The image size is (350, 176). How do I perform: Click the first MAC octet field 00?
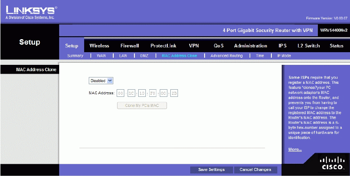(120, 93)
